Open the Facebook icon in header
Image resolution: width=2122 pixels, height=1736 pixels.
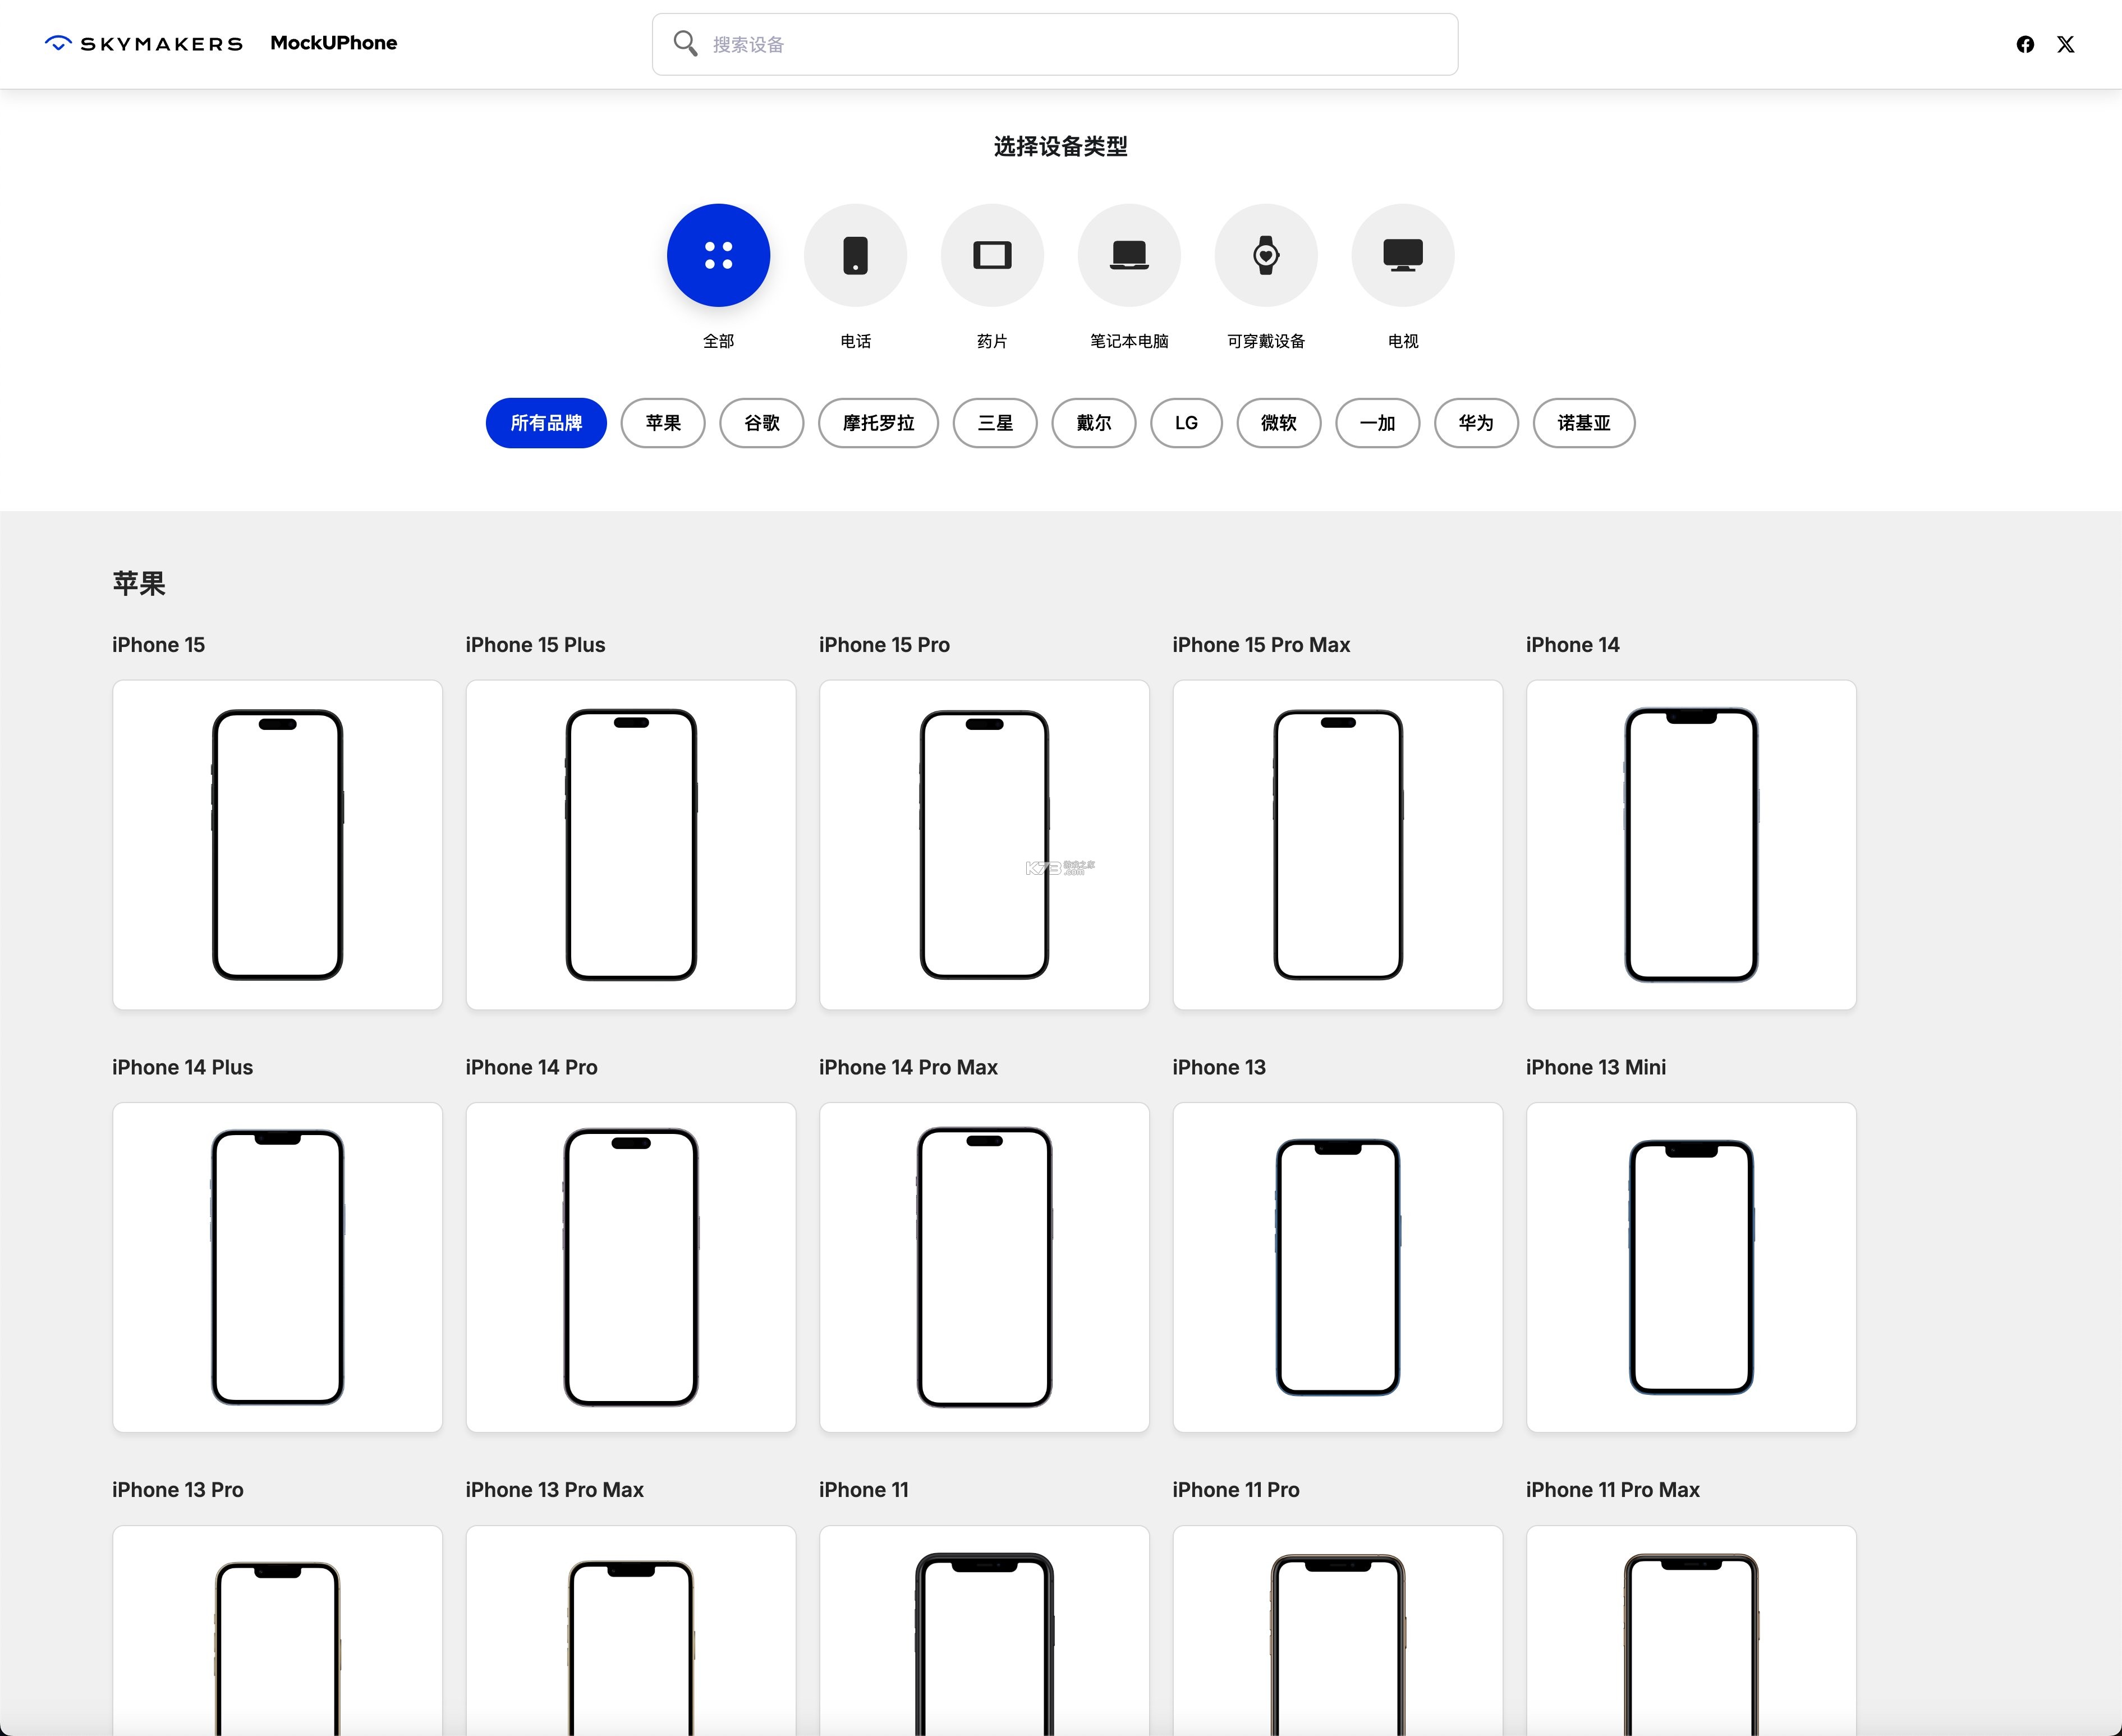pyautogui.click(x=2025, y=44)
